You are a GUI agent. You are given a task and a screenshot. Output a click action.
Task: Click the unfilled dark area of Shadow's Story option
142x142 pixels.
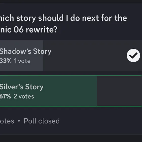pyautogui.click(x=85, y=56)
